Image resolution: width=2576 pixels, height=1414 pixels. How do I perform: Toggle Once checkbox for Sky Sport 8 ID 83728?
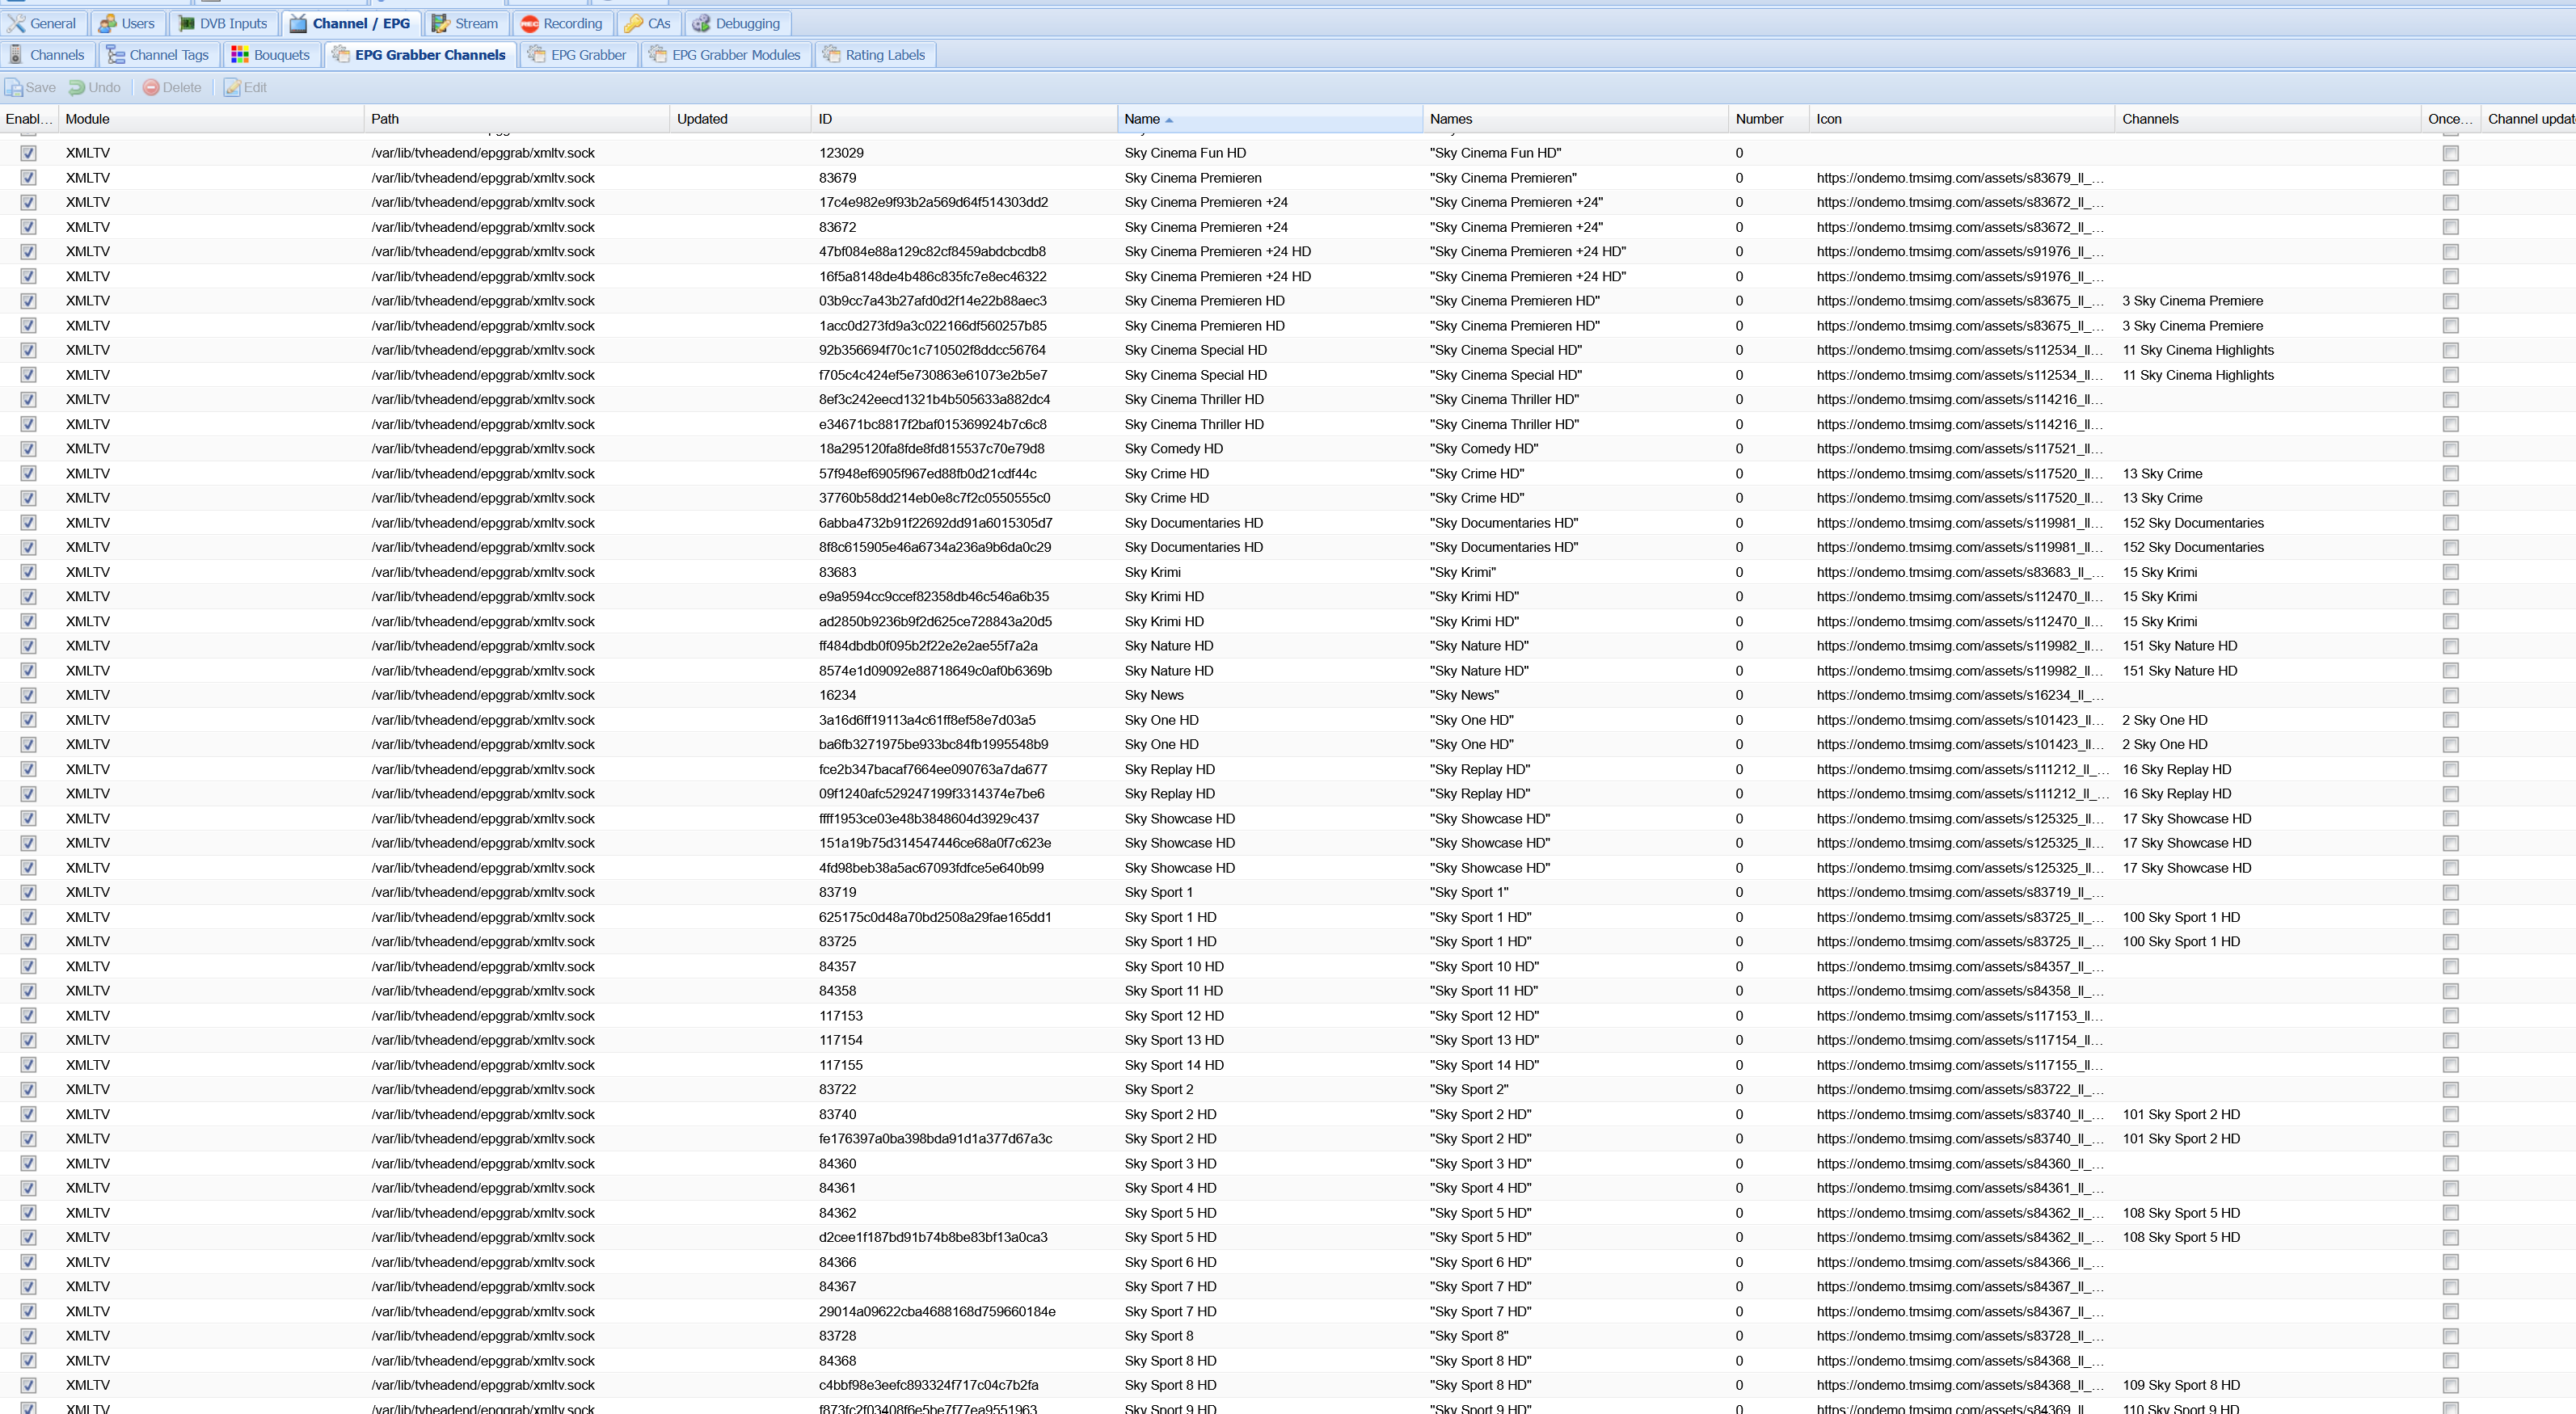pos(2450,1336)
